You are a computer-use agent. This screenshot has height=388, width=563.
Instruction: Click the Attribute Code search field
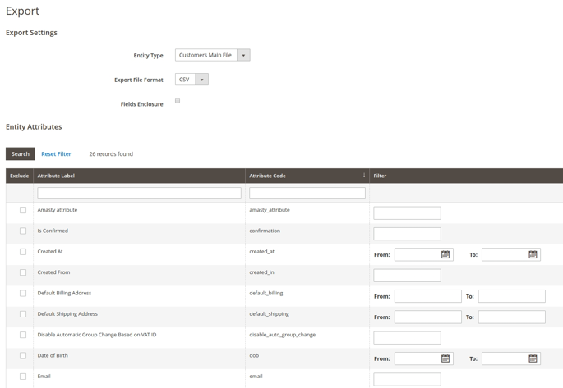(x=307, y=193)
